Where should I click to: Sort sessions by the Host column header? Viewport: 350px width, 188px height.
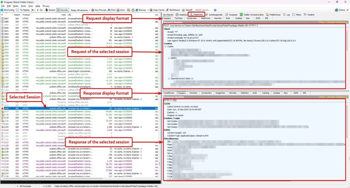(x=64, y=15)
